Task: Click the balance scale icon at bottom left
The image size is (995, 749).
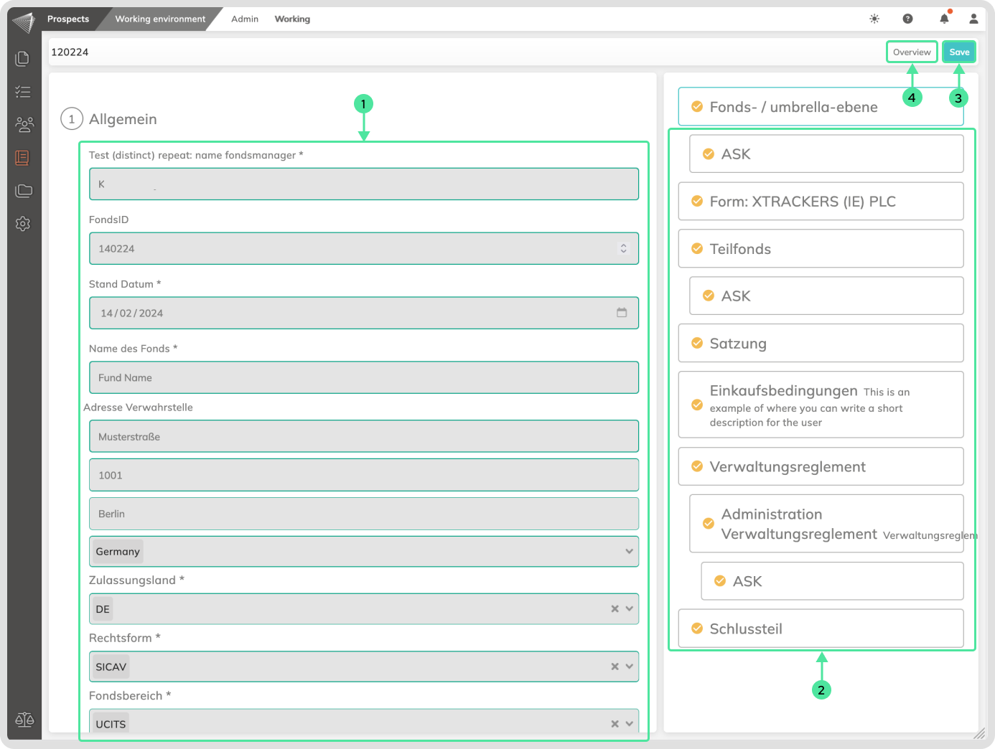Action: pyautogui.click(x=24, y=720)
